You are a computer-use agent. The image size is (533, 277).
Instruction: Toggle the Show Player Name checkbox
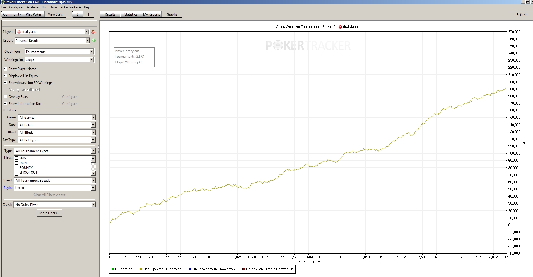(5, 69)
